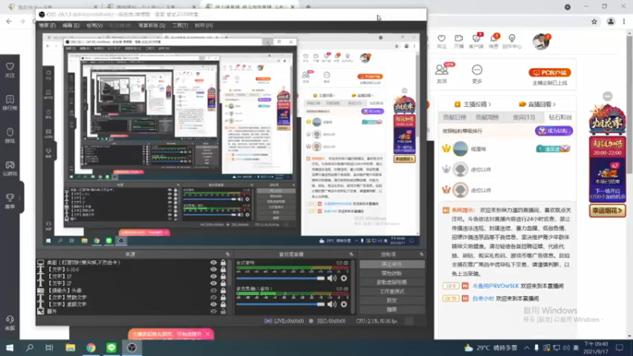633x356 pixels.
Task: Adjust the desktop audio volume slider
Action: point(281,278)
